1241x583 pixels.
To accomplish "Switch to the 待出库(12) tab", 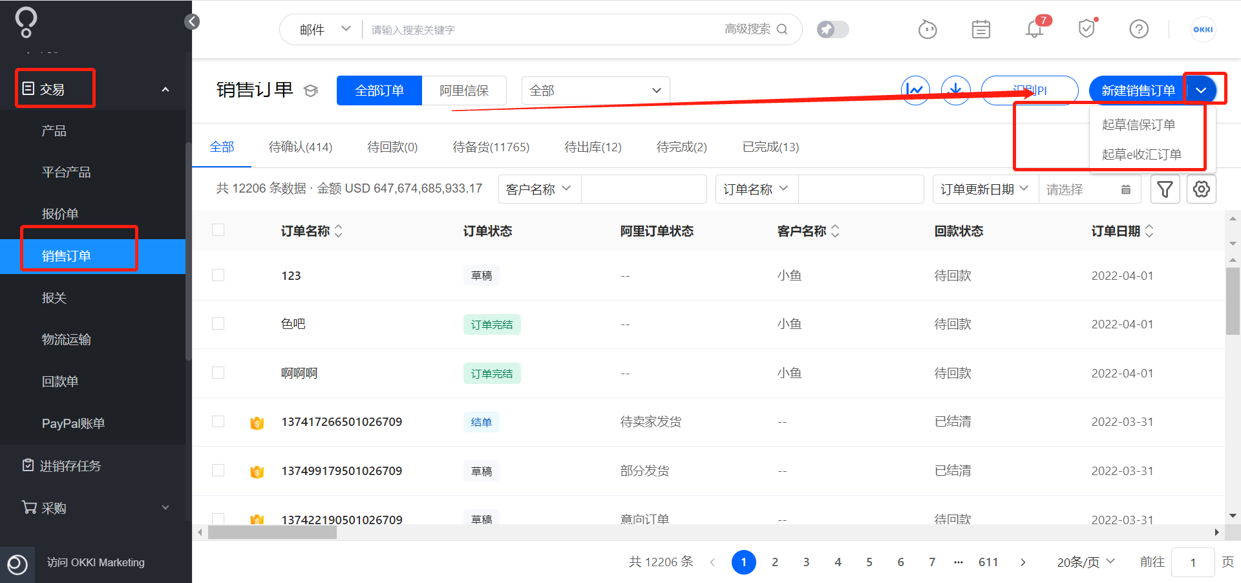I will coord(593,147).
